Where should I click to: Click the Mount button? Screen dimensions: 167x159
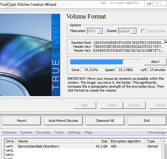click(x=22, y=121)
